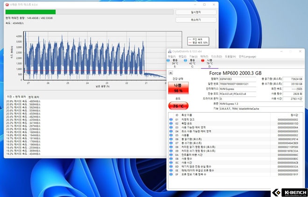Open the 디스크(D) menu
Viewport: 308px width, 197px height.
click(217, 56)
